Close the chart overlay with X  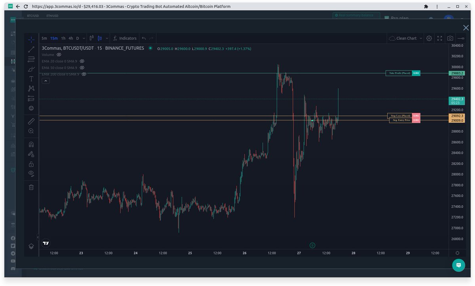point(466,27)
